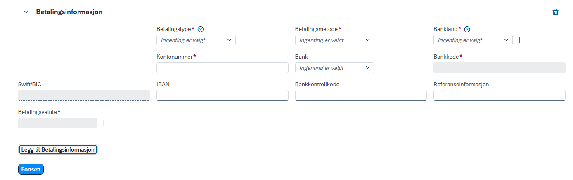Click the Fortsett button

[x=31, y=169]
